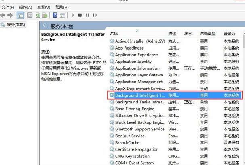Click the Start Service play button

click(73, 15)
